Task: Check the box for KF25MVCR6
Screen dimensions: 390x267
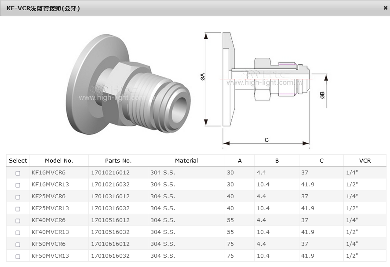Action: pos(18,197)
